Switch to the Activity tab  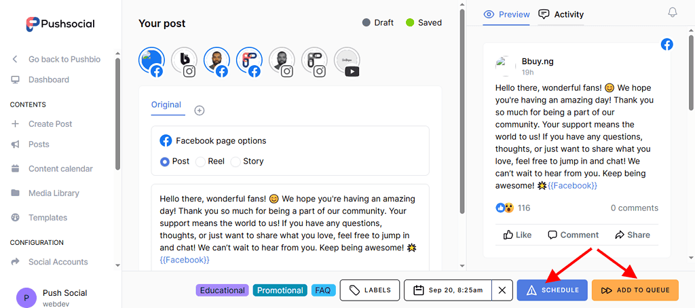(x=561, y=14)
